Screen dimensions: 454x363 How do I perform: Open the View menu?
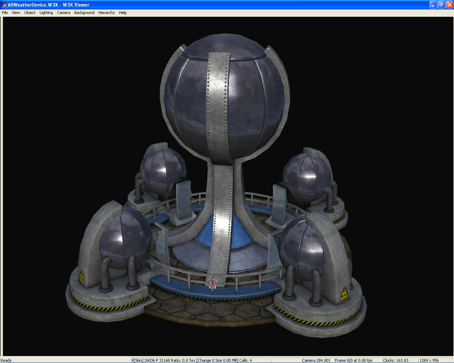[x=16, y=13]
